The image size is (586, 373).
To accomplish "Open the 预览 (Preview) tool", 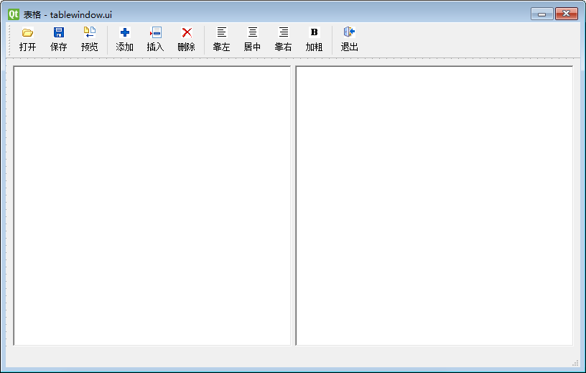I will pos(90,39).
